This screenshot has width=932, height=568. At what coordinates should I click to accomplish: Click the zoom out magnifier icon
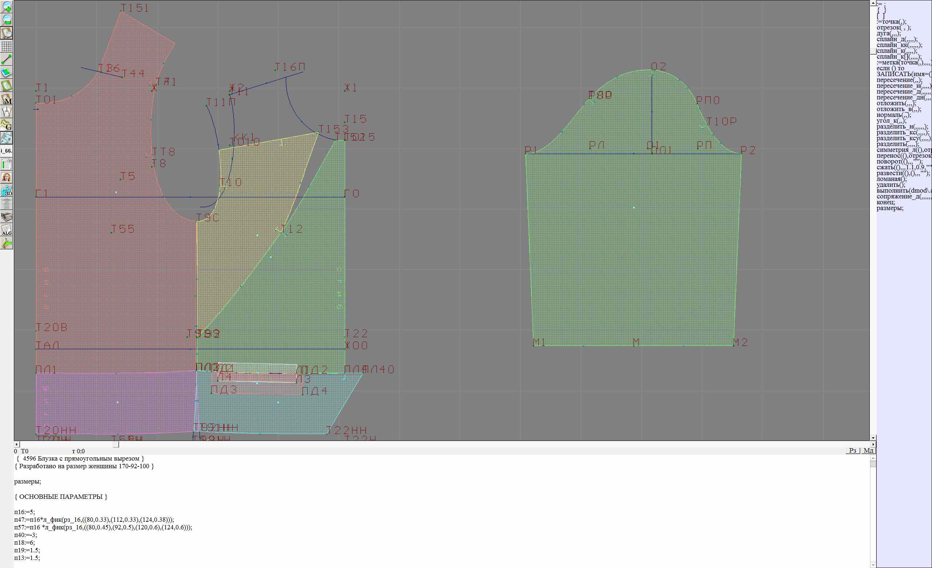coord(7,20)
